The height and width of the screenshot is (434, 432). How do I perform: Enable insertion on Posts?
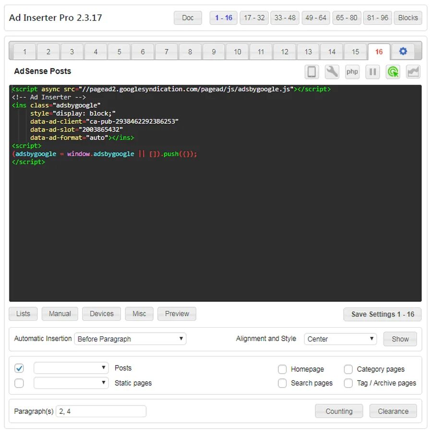click(19, 368)
